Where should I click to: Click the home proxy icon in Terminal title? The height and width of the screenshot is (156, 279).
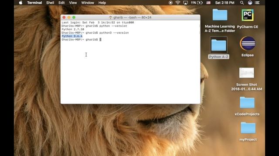pyautogui.click(x=110, y=17)
